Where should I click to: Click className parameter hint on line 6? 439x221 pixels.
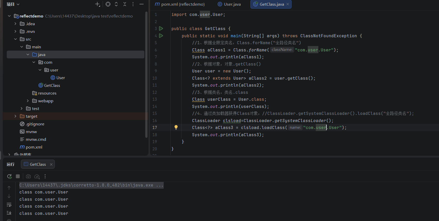(x=282, y=50)
